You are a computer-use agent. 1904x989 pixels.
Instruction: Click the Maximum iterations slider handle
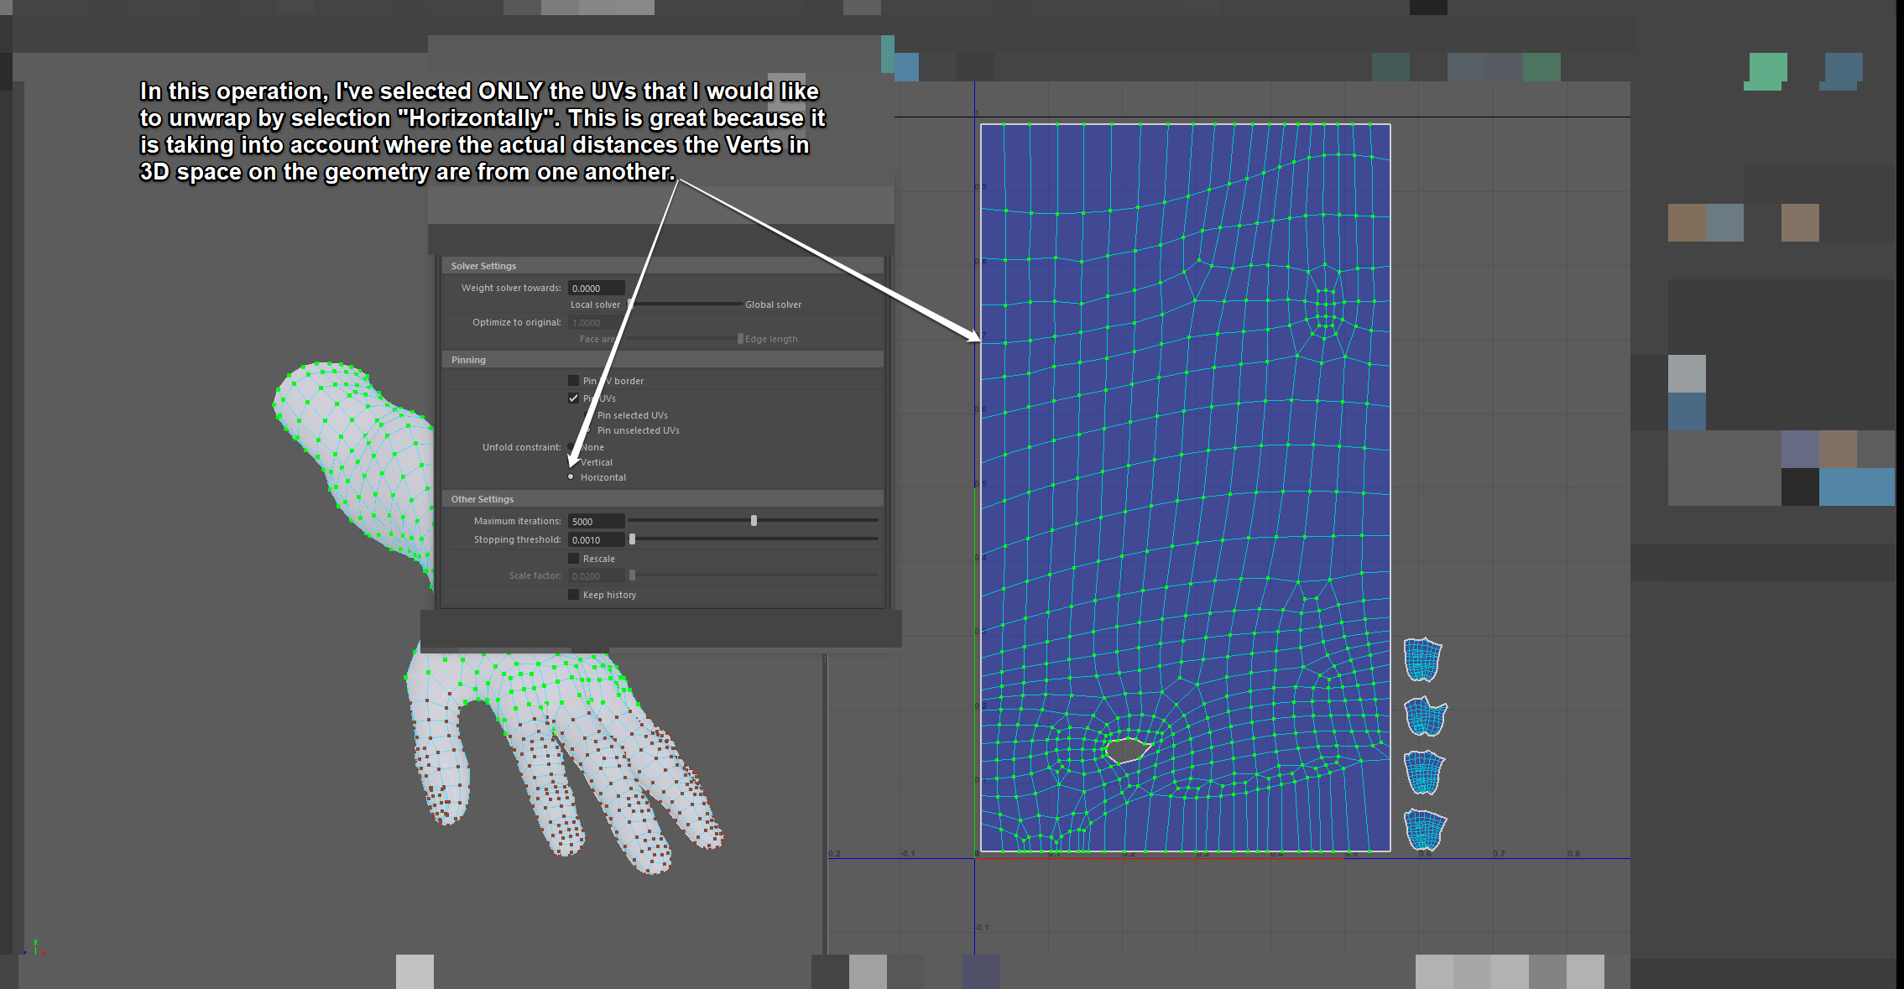[754, 521]
